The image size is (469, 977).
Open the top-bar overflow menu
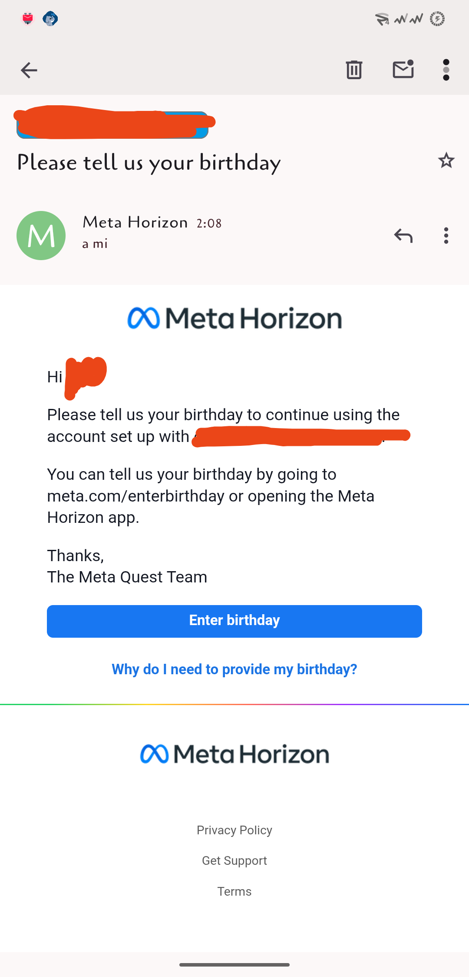[x=446, y=70]
